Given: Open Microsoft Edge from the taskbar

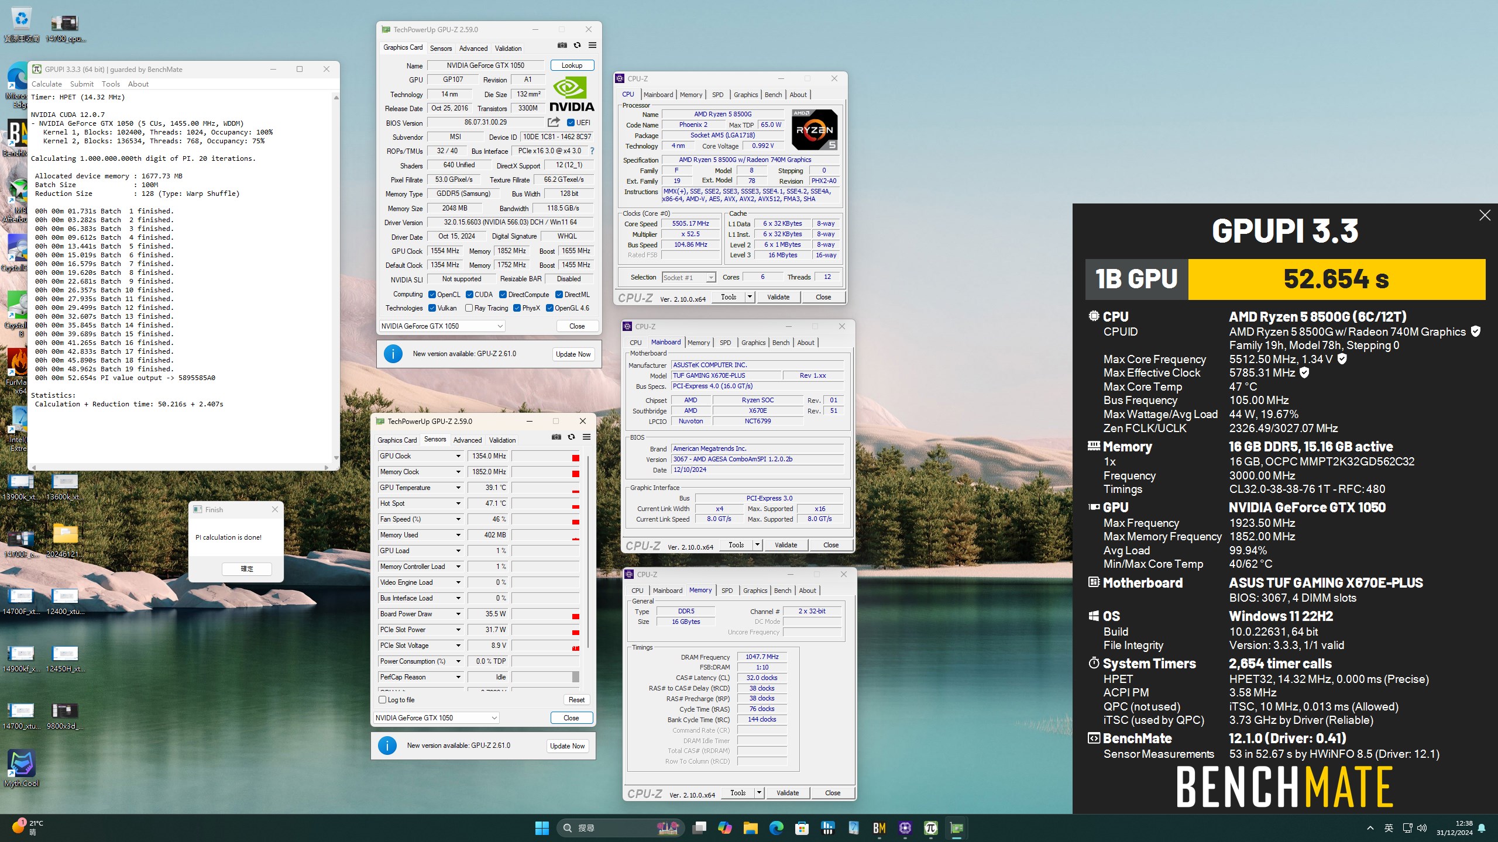Looking at the screenshot, I should click(777, 828).
